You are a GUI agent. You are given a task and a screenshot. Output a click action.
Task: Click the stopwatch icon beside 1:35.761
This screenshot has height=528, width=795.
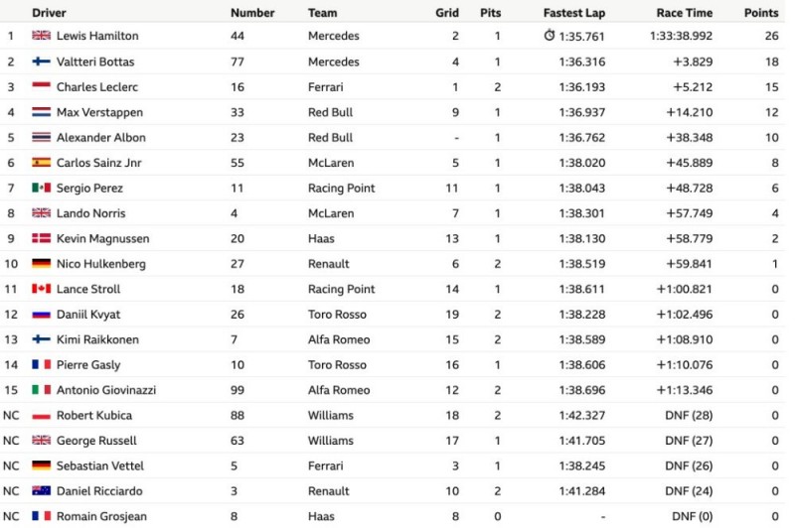[550, 35]
